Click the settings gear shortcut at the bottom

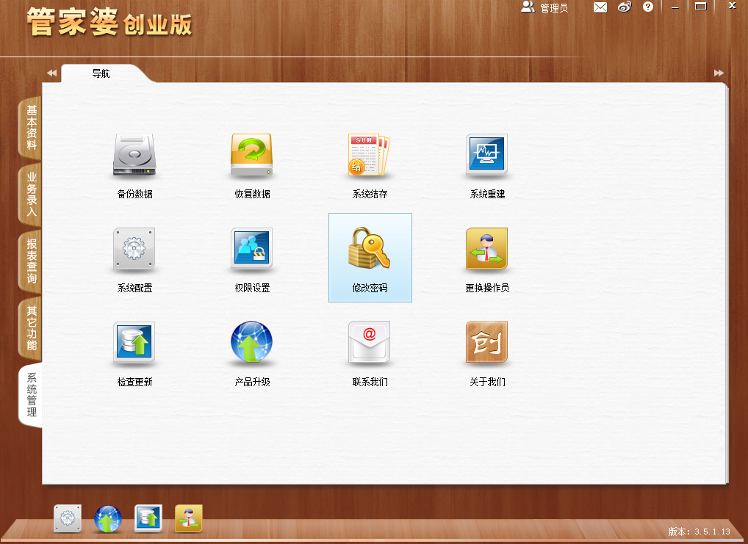pyautogui.click(x=68, y=519)
